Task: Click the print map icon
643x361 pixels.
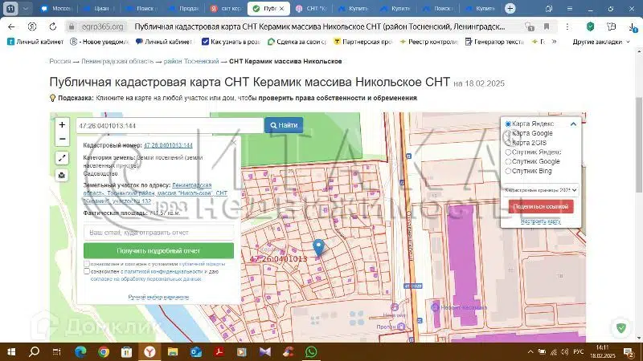Action: click(x=62, y=175)
